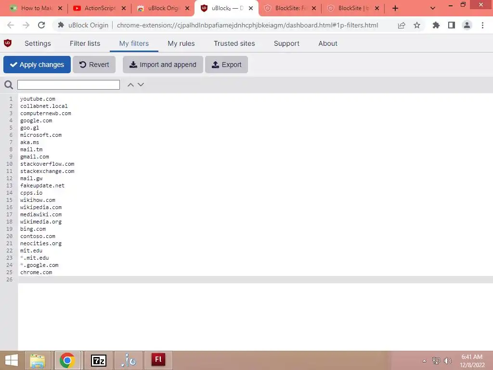Toggle the Chrome side panel icon
The image size is (493, 370).
452,25
